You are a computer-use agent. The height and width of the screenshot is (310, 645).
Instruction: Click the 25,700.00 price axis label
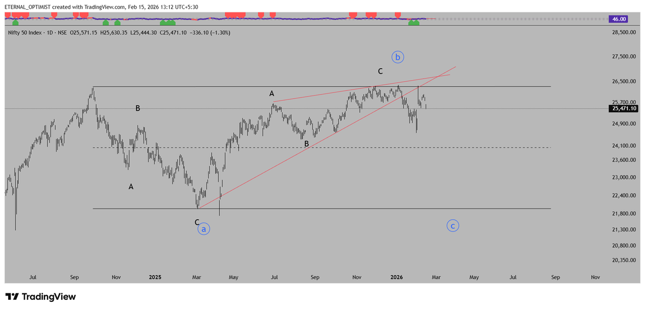(623, 102)
